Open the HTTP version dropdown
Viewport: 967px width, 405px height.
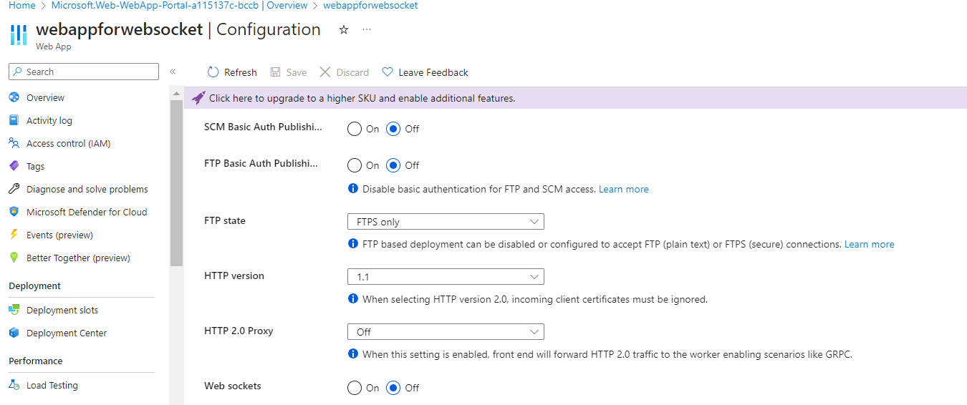[x=446, y=276]
